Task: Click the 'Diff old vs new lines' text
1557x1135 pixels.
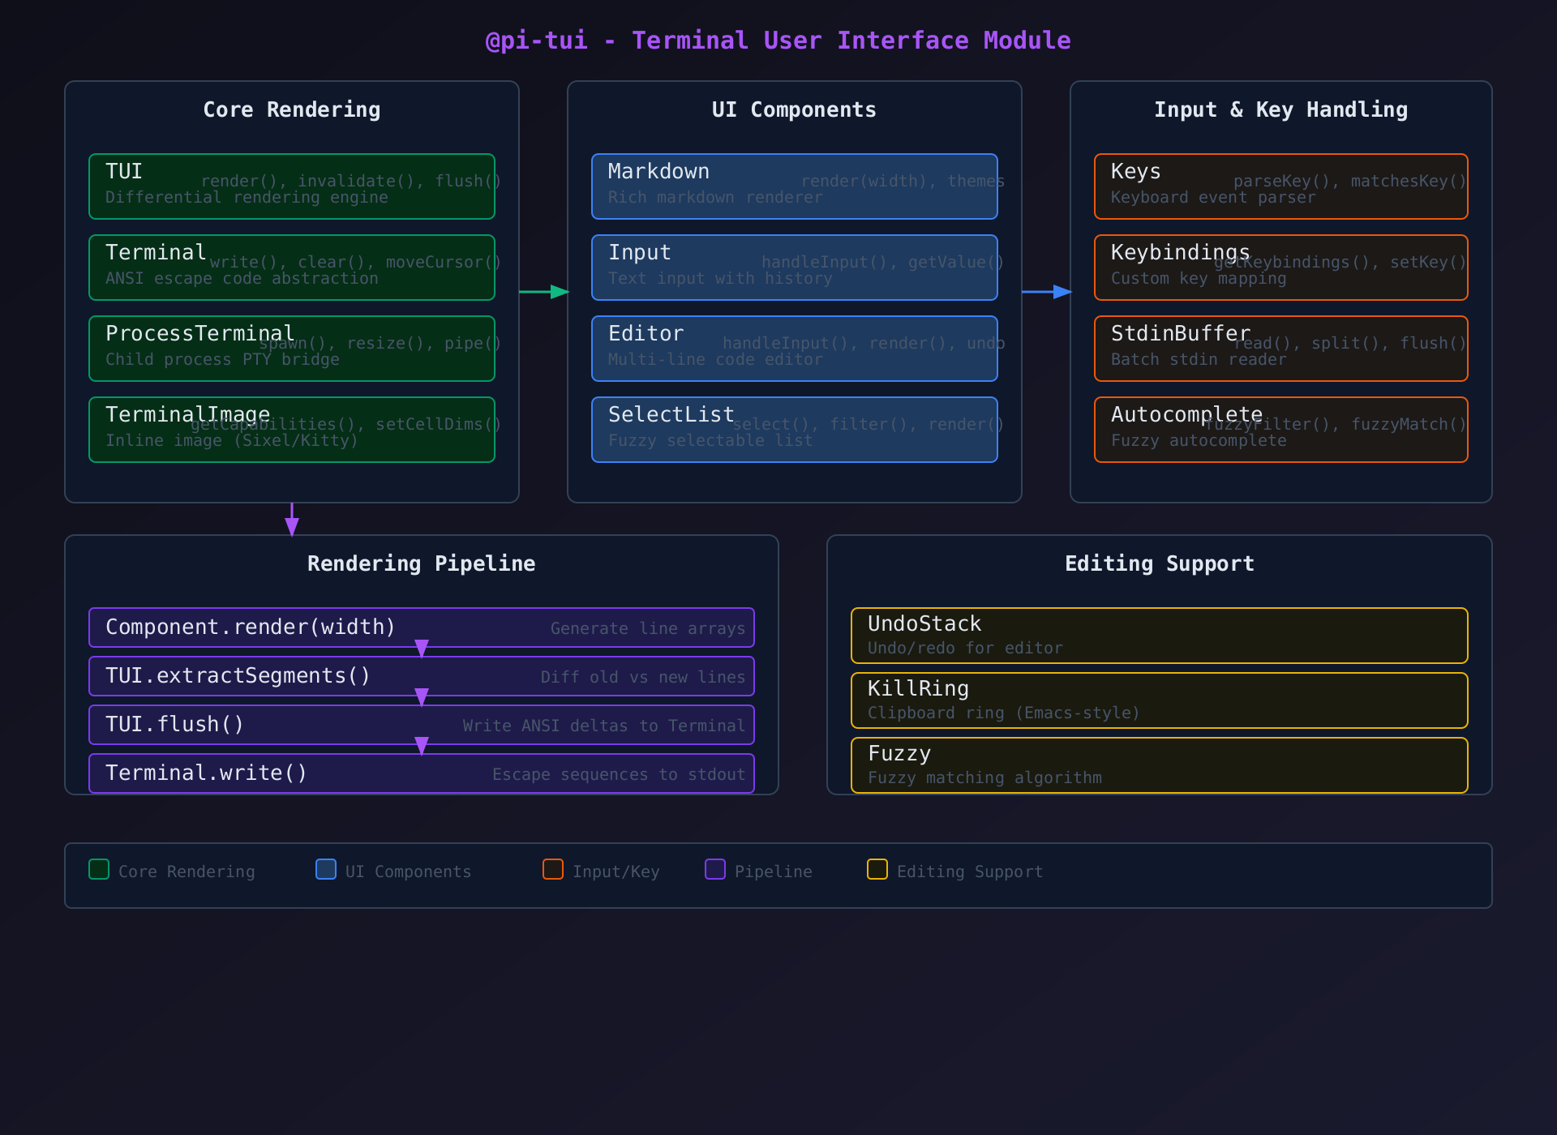Action: click(x=643, y=677)
